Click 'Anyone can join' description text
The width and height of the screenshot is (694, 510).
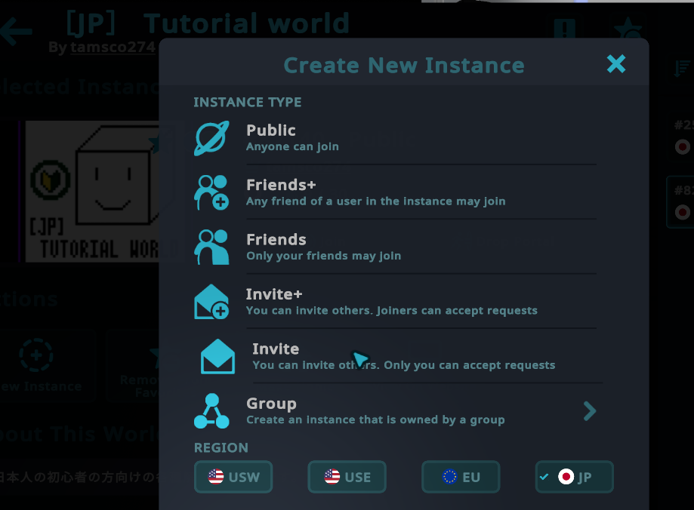(x=292, y=146)
